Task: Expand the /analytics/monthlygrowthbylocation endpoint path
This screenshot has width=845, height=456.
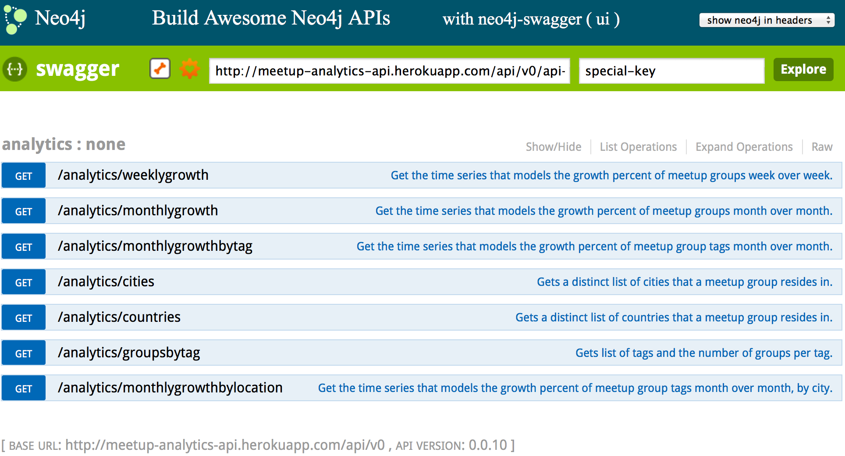Action: pos(170,388)
